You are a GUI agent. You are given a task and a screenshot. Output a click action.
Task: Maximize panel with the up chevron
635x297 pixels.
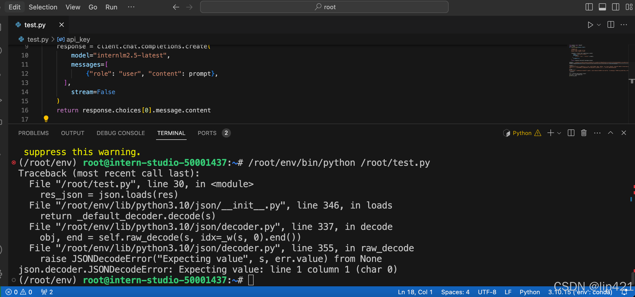(610, 133)
